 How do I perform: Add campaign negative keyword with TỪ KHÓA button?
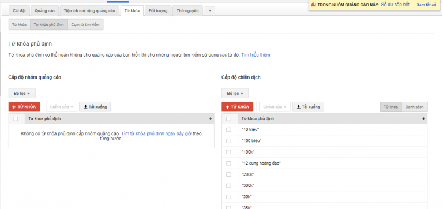pyautogui.click(x=237, y=107)
